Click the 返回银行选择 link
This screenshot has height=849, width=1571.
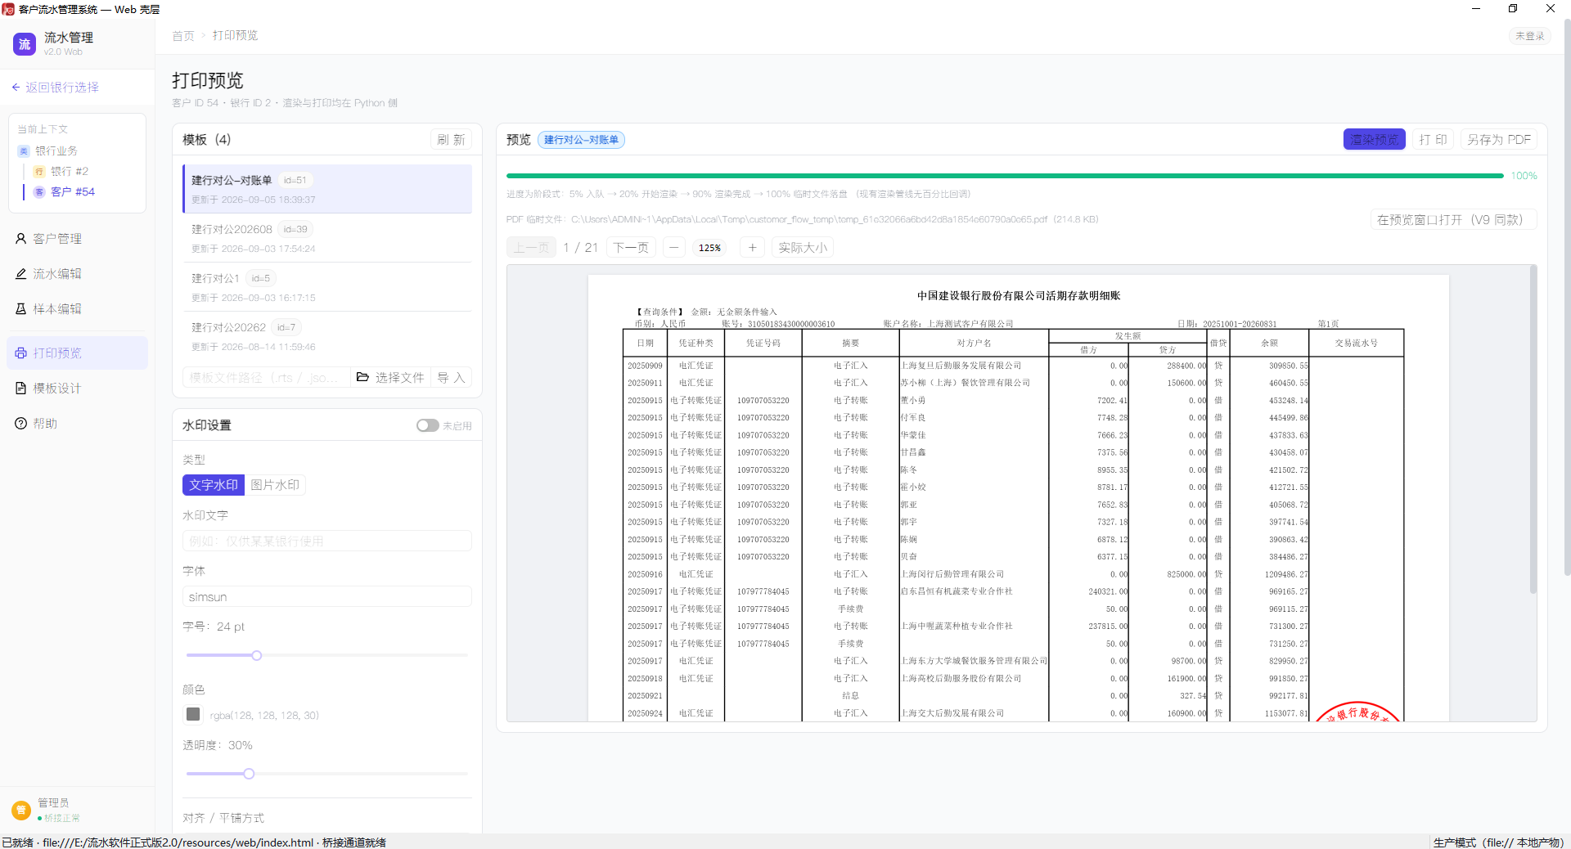click(55, 88)
